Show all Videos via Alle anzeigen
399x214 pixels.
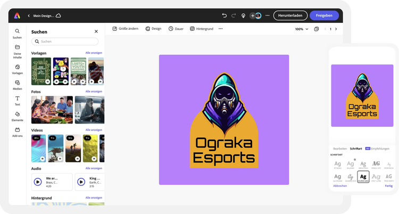point(94,130)
